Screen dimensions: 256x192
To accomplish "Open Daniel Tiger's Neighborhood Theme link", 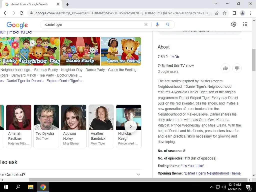I will pyautogui.click(x=212, y=173).
